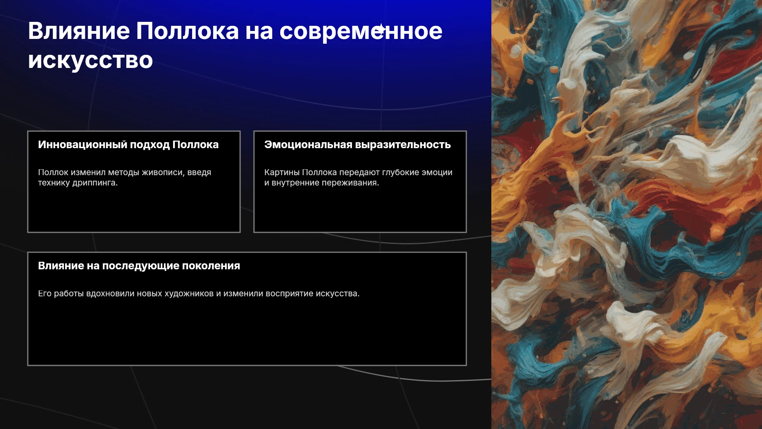762x429 pixels.
Task: Select the slide title starting with "Влияние Поллока"
Action: click(x=235, y=45)
